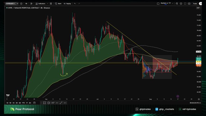
Task: Select the rectangle drawing tool
Action: [x=45, y=103]
